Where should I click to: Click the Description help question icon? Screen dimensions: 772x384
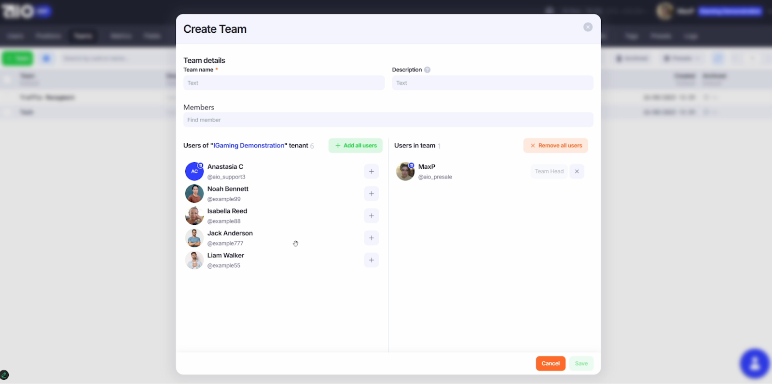(x=427, y=70)
